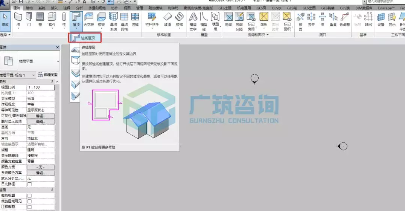Close the 属性 panel with its X

[57, 47]
